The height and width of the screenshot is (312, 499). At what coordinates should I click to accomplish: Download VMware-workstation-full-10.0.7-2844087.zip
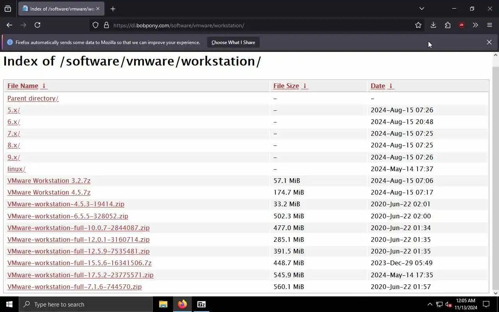pyautogui.click(x=78, y=228)
